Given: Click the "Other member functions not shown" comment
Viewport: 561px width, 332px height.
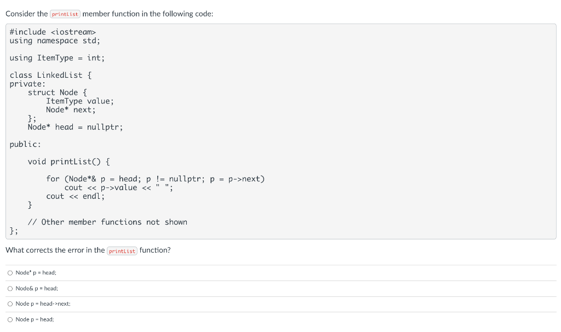Looking at the screenshot, I should click(x=107, y=222).
